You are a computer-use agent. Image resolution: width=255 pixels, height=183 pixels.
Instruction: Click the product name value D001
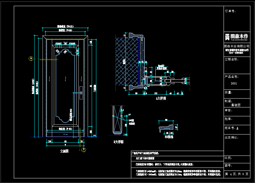[234, 83]
